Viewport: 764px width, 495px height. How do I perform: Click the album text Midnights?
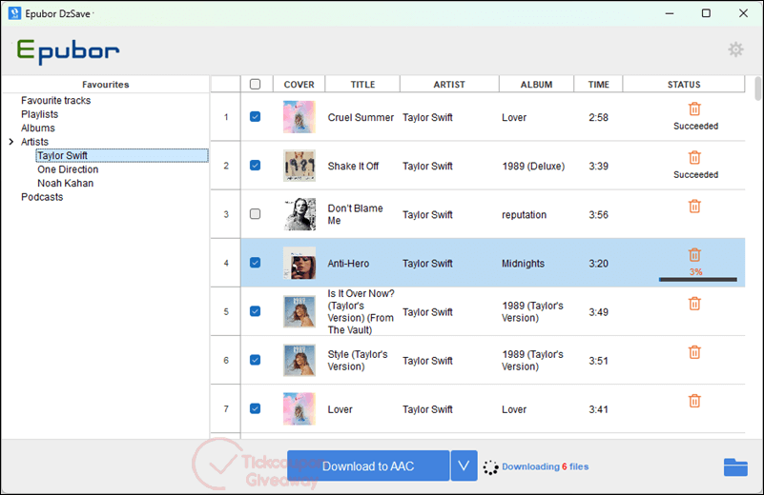pyautogui.click(x=524, y=264)
